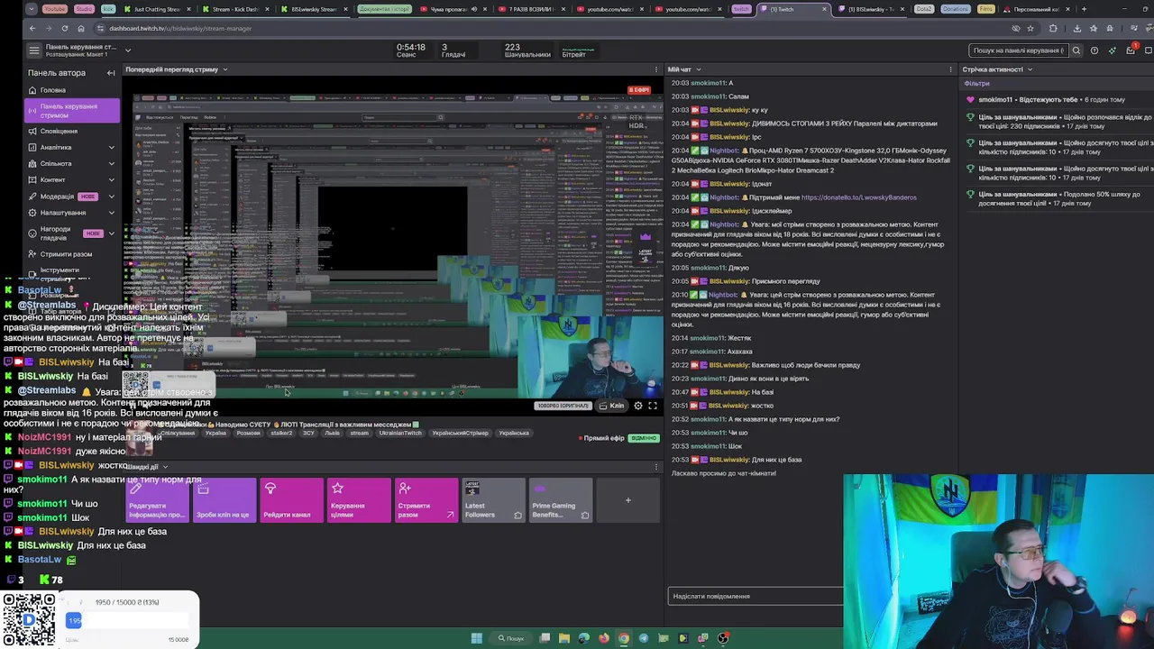
Task: Switch to the Stream - Kick Dashboard tab
Action: (236, 9)
